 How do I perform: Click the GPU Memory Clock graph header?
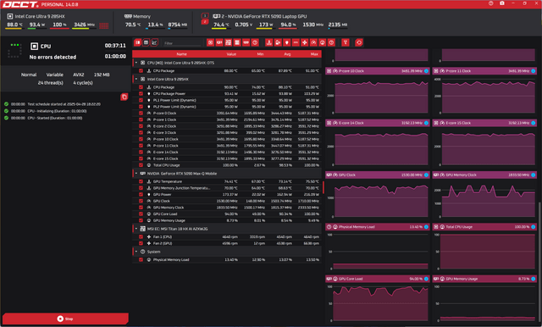coord(484,175)
